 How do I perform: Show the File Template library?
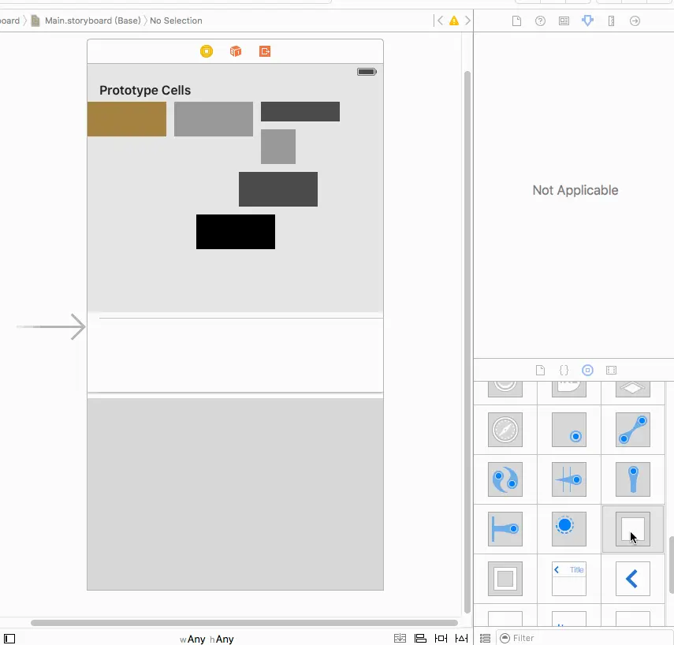tap(540, 371)
